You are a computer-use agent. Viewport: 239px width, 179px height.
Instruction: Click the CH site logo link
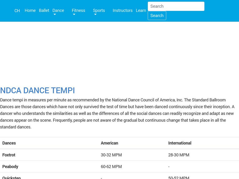click(x=17, y=11)
